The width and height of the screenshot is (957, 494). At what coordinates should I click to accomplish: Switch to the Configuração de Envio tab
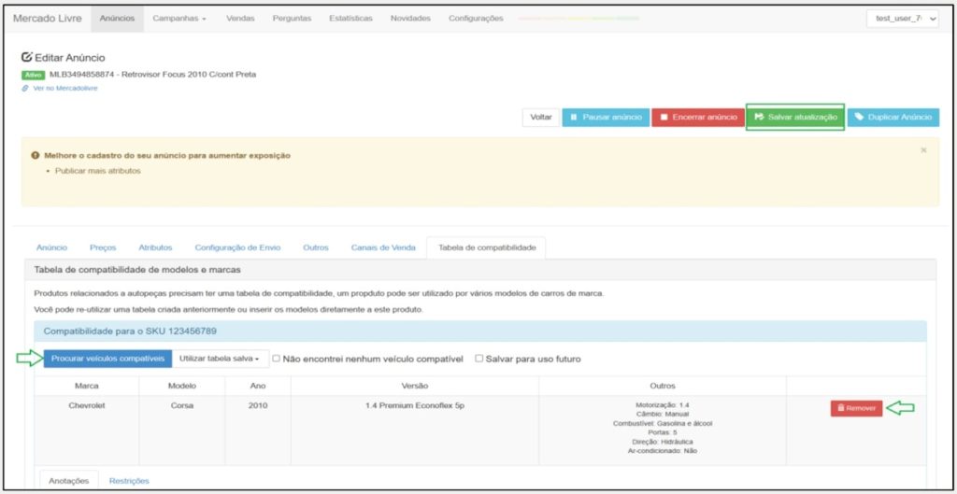click(238, 247)
